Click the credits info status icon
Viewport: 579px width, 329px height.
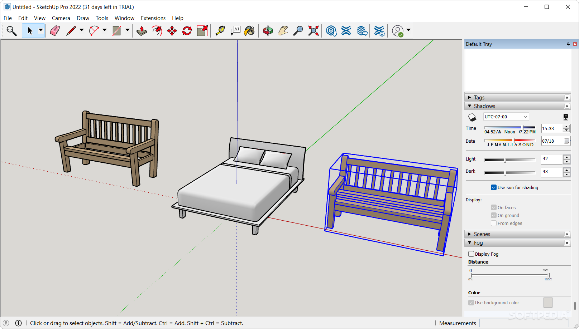(19, 323)
